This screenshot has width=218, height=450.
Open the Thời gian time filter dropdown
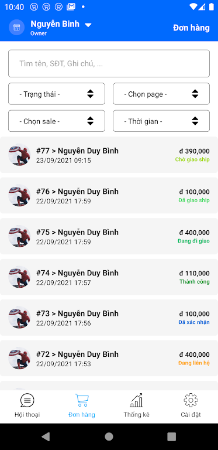point(161,121)
